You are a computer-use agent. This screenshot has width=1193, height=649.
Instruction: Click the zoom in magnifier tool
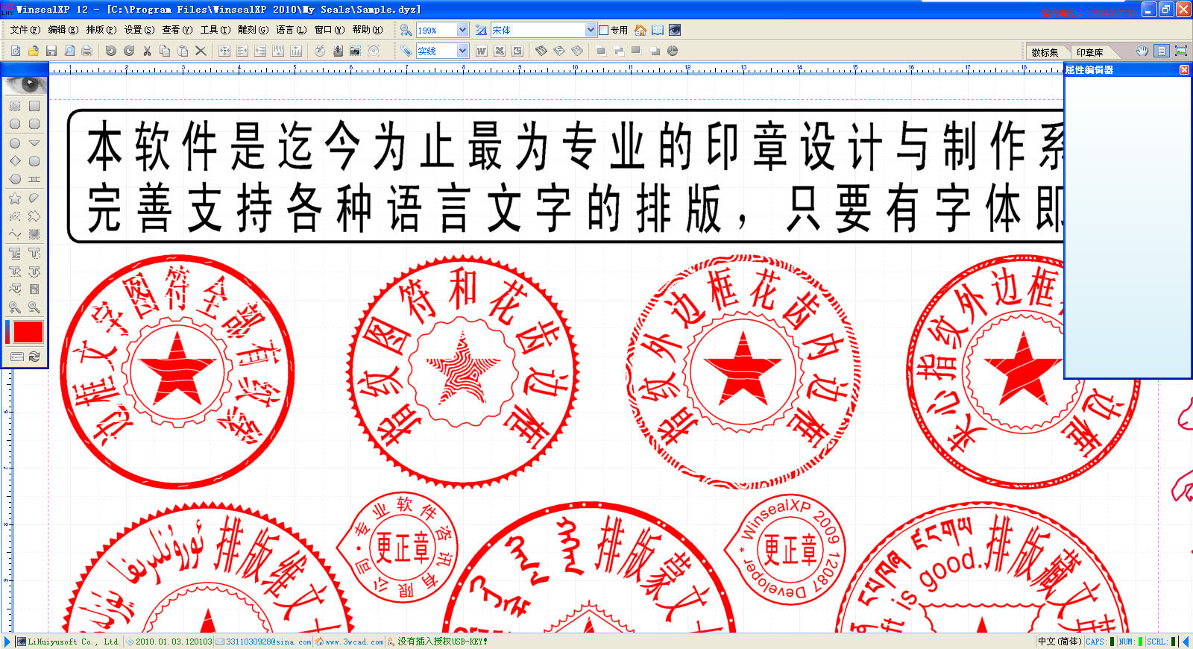tap(15, 307)
